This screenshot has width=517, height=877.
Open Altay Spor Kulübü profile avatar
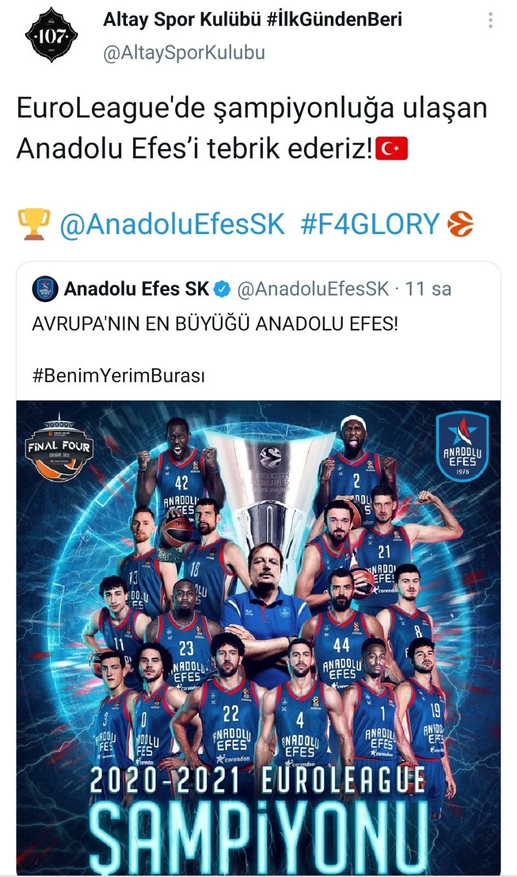pos(51,36)
